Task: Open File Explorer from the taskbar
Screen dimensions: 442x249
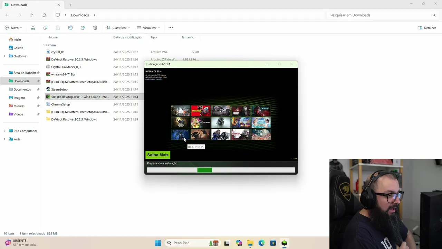Action: pos(250,243)
